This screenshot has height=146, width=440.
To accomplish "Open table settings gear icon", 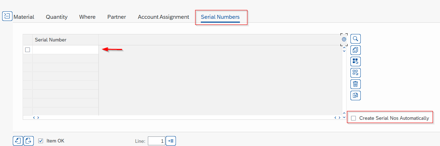I will [x=344, y=39].
